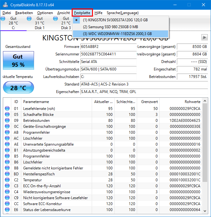This screenshot has width=211, height=217.
Task: Click status orb for B5 Programmfehler
Action: click(x=7, y=156)
